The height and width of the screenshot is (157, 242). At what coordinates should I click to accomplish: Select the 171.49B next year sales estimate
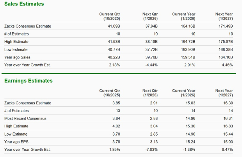coord(226,26)
